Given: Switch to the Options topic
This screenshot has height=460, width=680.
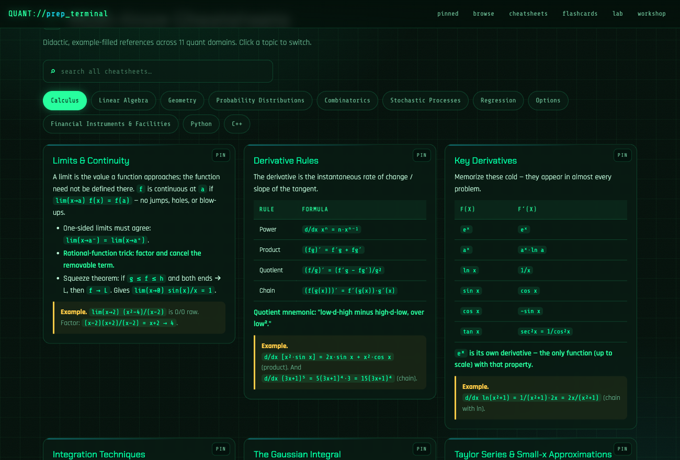Looking at the screenshot, I should (x=548, y=100).
